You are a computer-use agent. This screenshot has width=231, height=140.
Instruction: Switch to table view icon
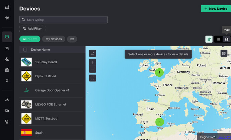pos(219,39)
